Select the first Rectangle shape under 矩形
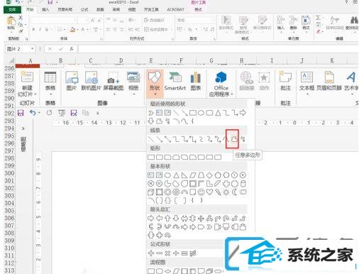Image resolution: width=359 pixels, height=274 pixels. tap(151, 158)
